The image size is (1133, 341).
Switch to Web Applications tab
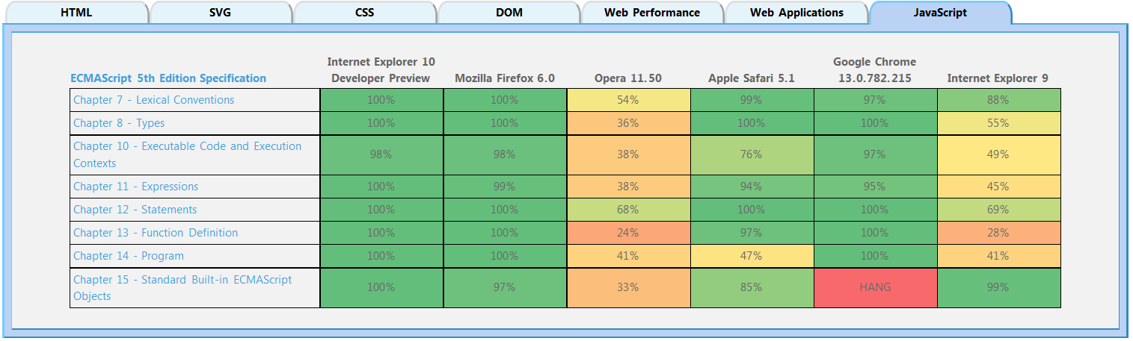796,13
